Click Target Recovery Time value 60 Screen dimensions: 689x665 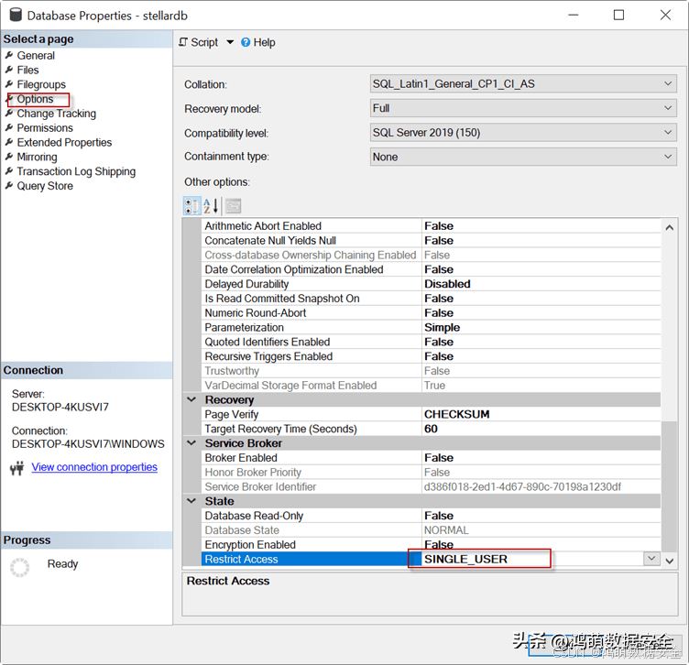click(431, 429)
